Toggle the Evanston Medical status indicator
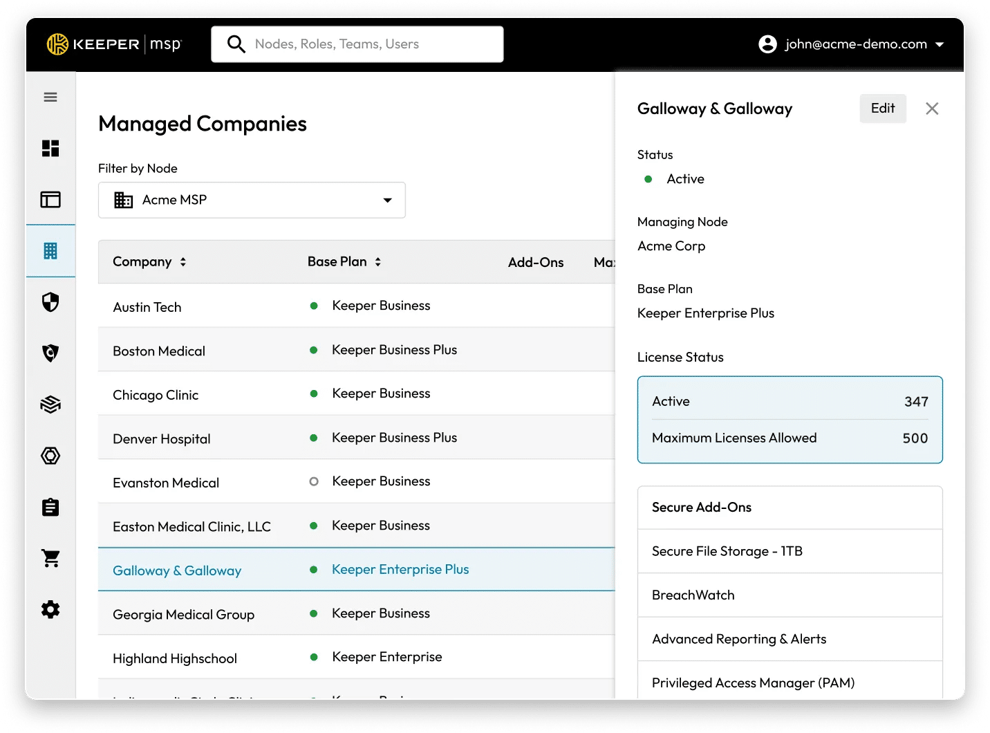The width and height of the screenshot is (990, 733). tap(314, 481)
